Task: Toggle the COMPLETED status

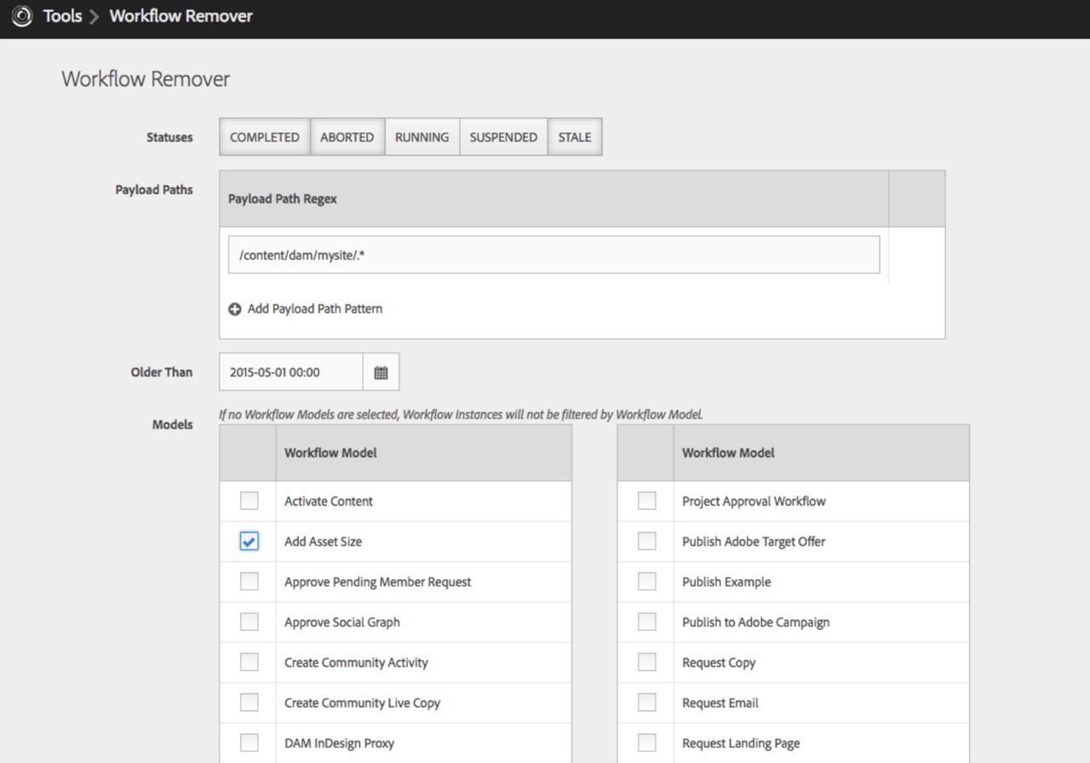Action: tap(265, 137)
